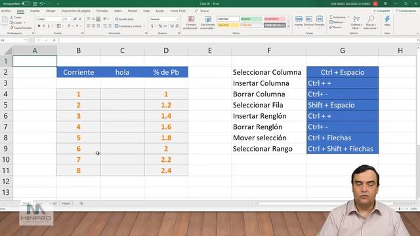Screen dimensions: 420x236
Task: Toggle italic (K) formatting
Action: tap(44, 26)
